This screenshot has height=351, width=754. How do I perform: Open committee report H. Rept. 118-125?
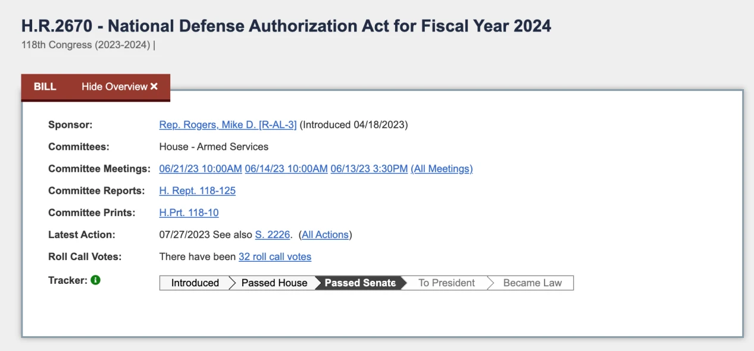click(197, 191)
